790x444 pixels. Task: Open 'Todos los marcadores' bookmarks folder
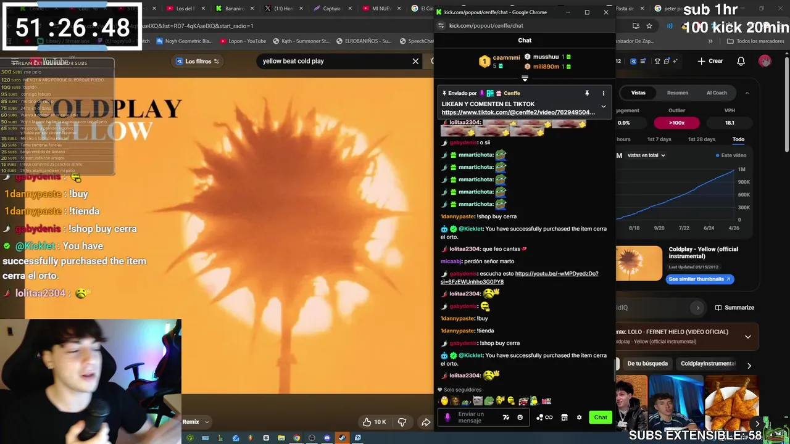pyautogui.click(x=755, y=41)
